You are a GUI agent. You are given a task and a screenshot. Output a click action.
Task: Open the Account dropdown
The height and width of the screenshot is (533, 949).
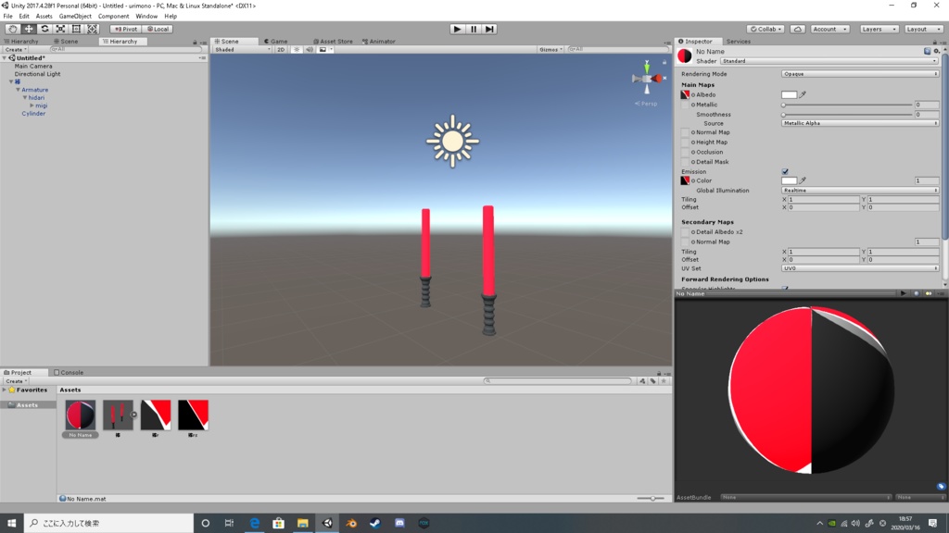[x=829, y=29]
